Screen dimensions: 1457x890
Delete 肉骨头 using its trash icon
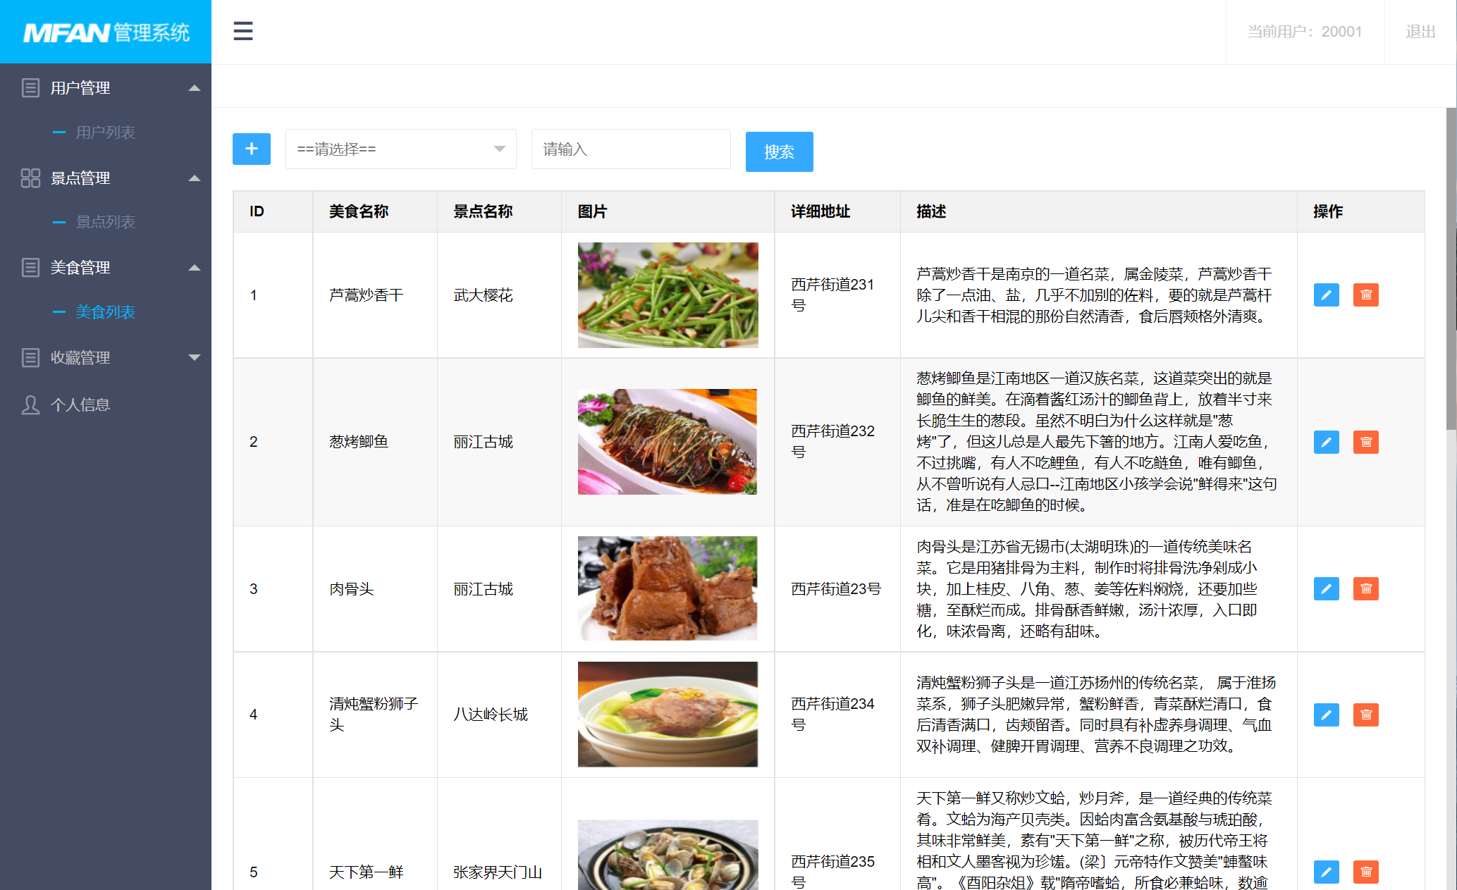click(x=1366, y=588)
